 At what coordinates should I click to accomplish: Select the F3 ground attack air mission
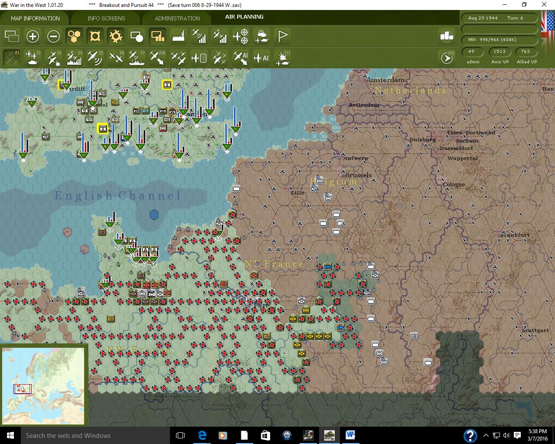click(53, 58)
